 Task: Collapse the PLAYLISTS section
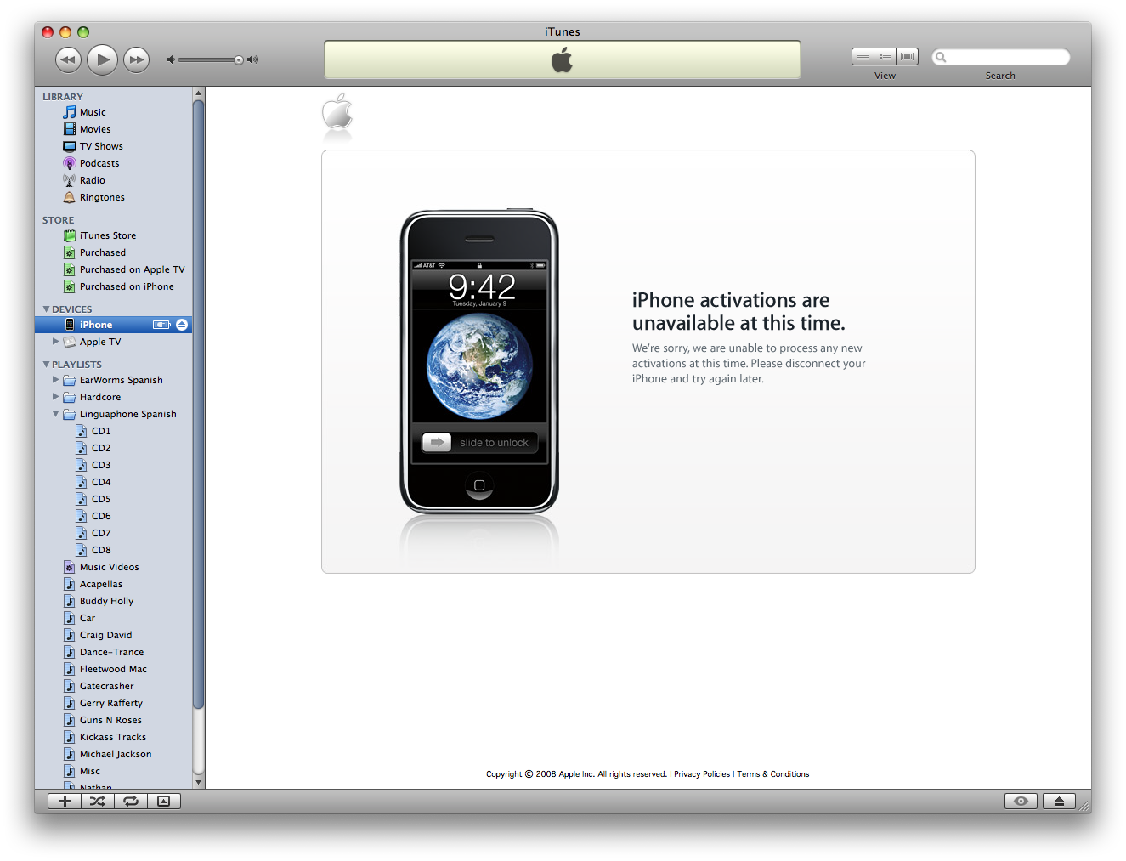[x=46, y=365]
